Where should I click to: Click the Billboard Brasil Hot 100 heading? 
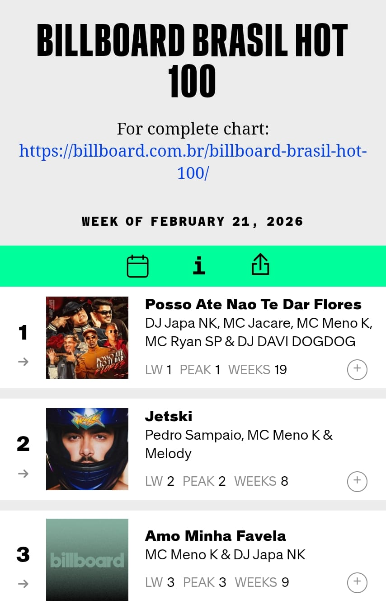pyautogui.click(x=193, y=60)
